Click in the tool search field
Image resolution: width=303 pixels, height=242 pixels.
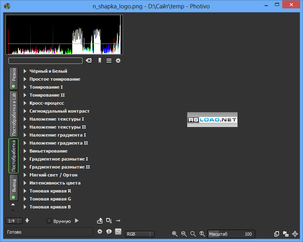(46, 61)
